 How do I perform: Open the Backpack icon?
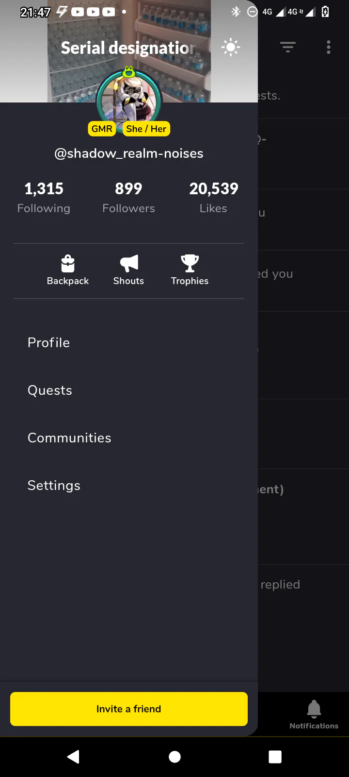68,264
